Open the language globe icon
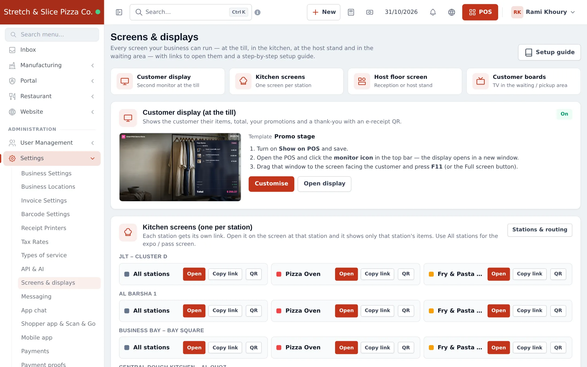 click(x=452, y=12)
